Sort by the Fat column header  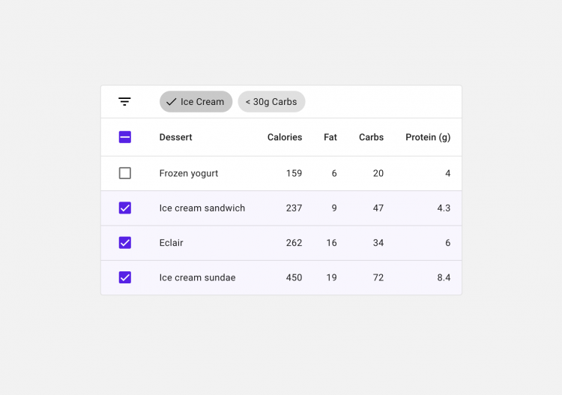pos(330,137)
